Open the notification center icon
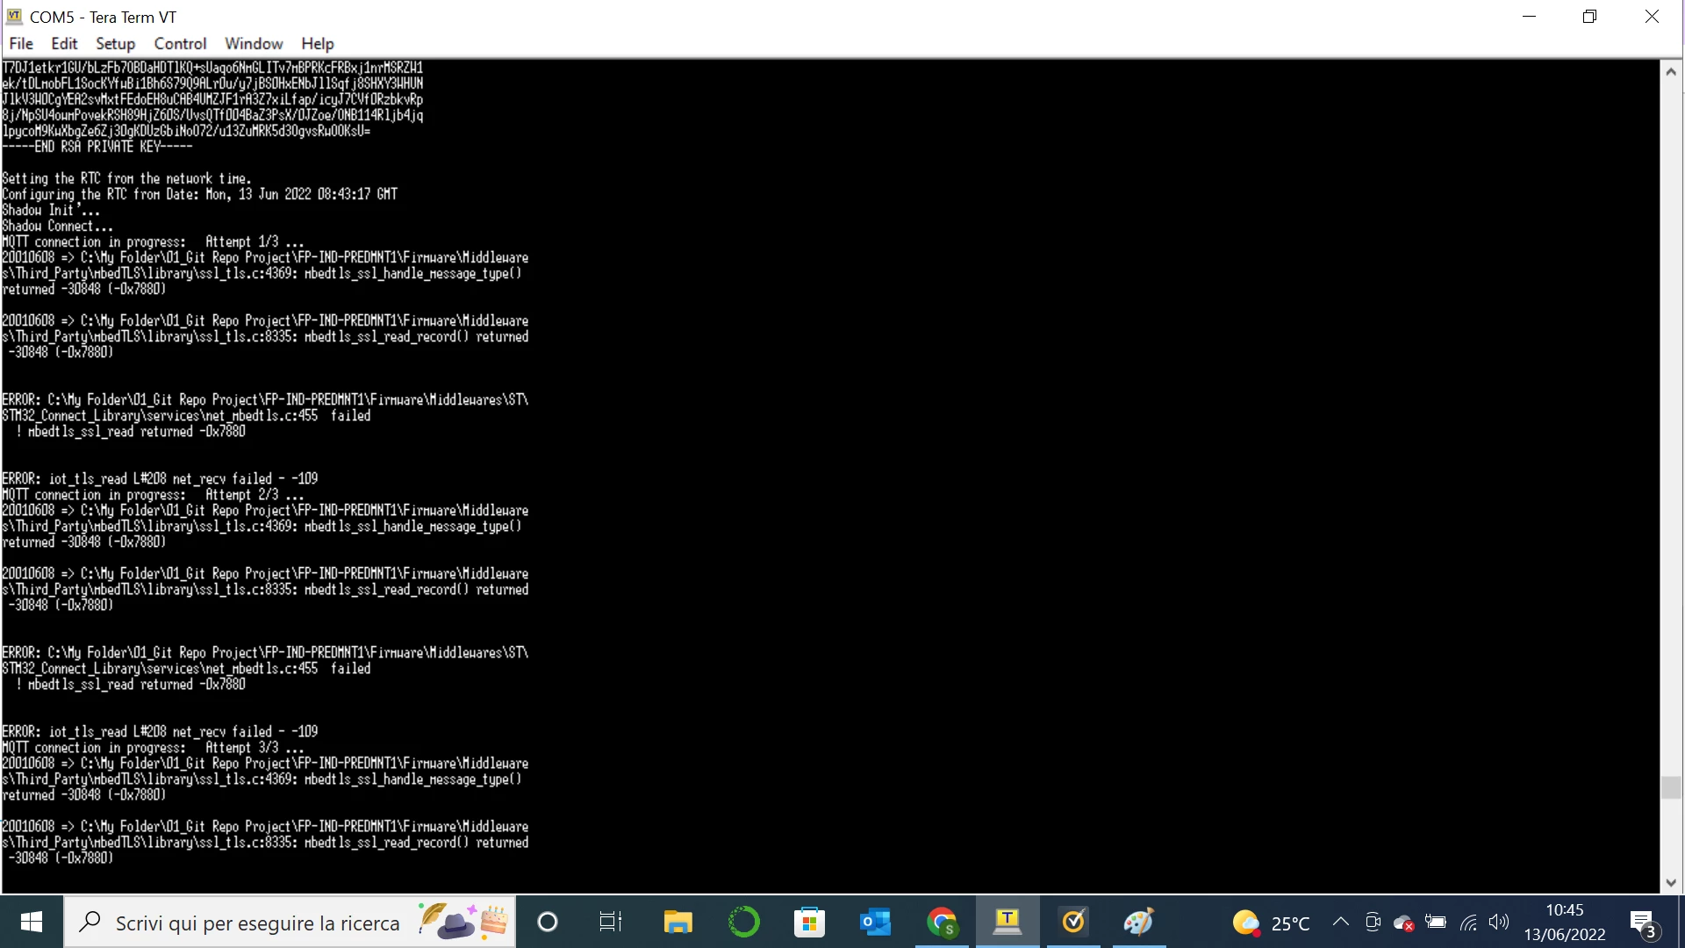Screen dimensions: 1685x948 pyautogui.click(x=1644, y=923)
